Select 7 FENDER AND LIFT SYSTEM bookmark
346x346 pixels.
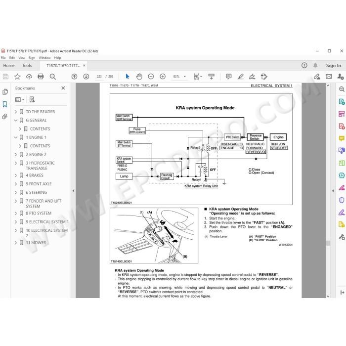click(x=43, y=204)
